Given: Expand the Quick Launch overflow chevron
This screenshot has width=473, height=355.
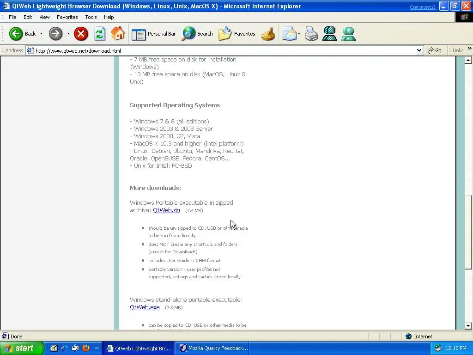Looking at the screenshot, I should pos(97,348).
